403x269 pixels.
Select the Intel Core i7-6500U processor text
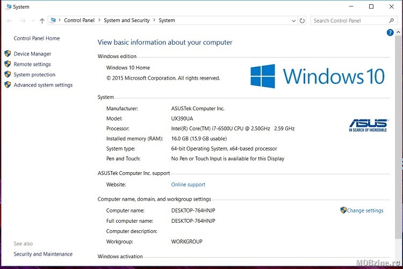pos(233,129)
